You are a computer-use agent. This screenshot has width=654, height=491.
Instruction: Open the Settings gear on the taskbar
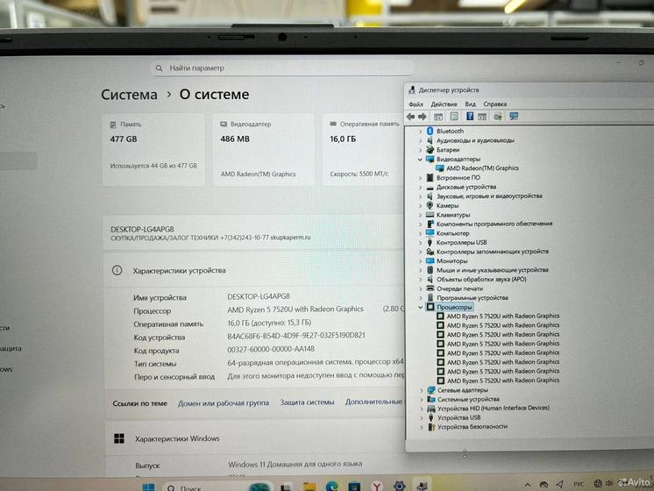[x=399, y=486]
